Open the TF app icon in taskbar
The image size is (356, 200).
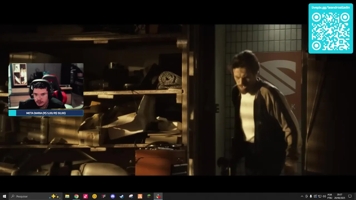[x=104, y=196]
